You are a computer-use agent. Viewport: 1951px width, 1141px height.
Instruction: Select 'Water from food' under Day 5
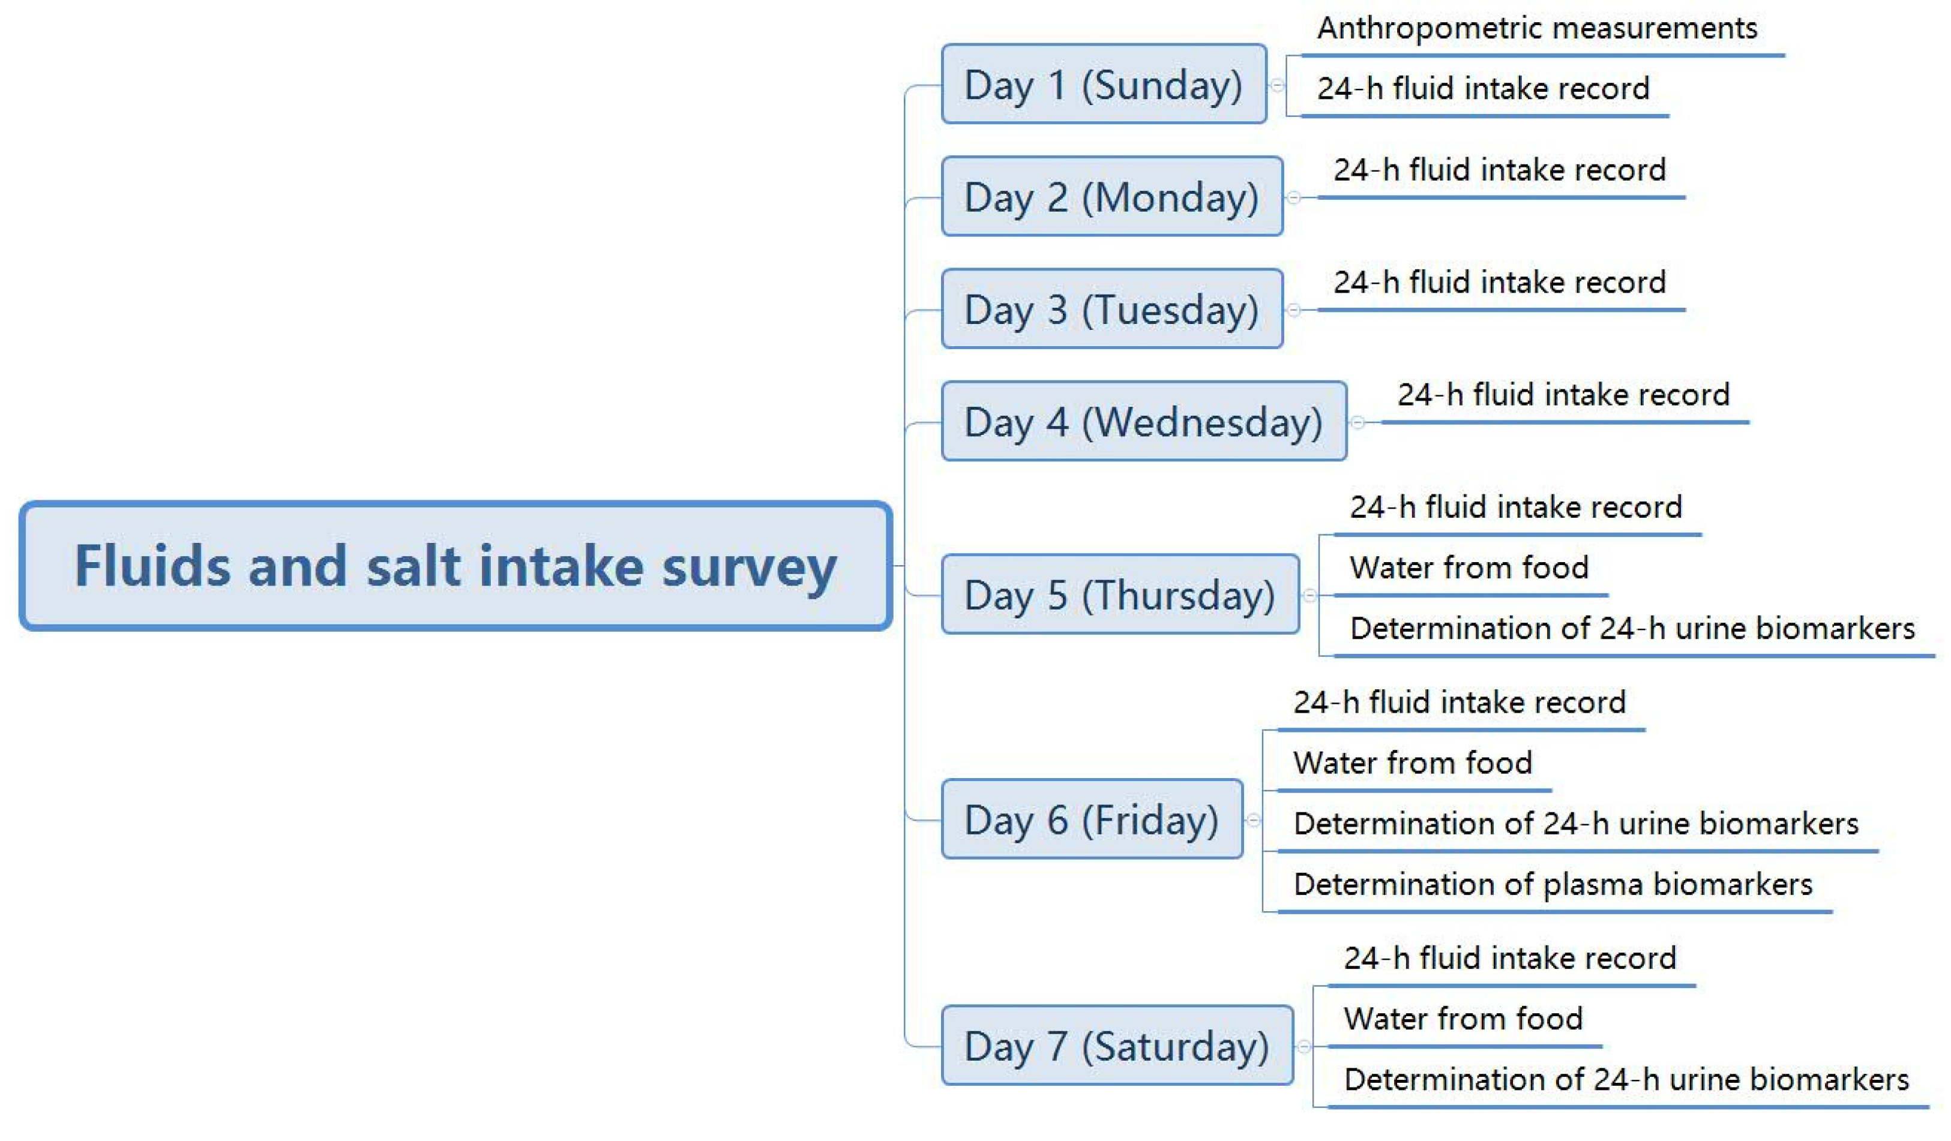click(1469, 568)
